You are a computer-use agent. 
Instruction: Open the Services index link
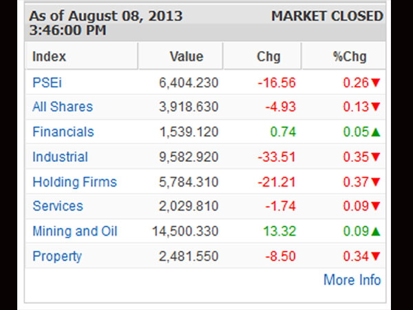click(x=57, y=206)
